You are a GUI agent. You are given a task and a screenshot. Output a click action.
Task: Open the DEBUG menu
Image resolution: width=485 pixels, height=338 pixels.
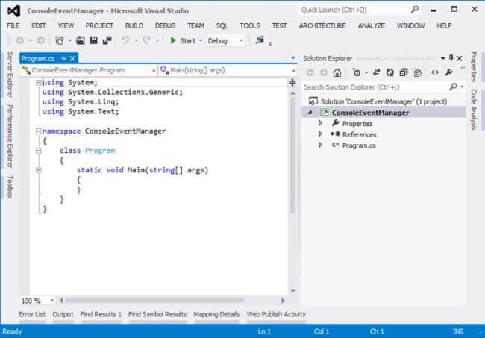pos(165,25)
